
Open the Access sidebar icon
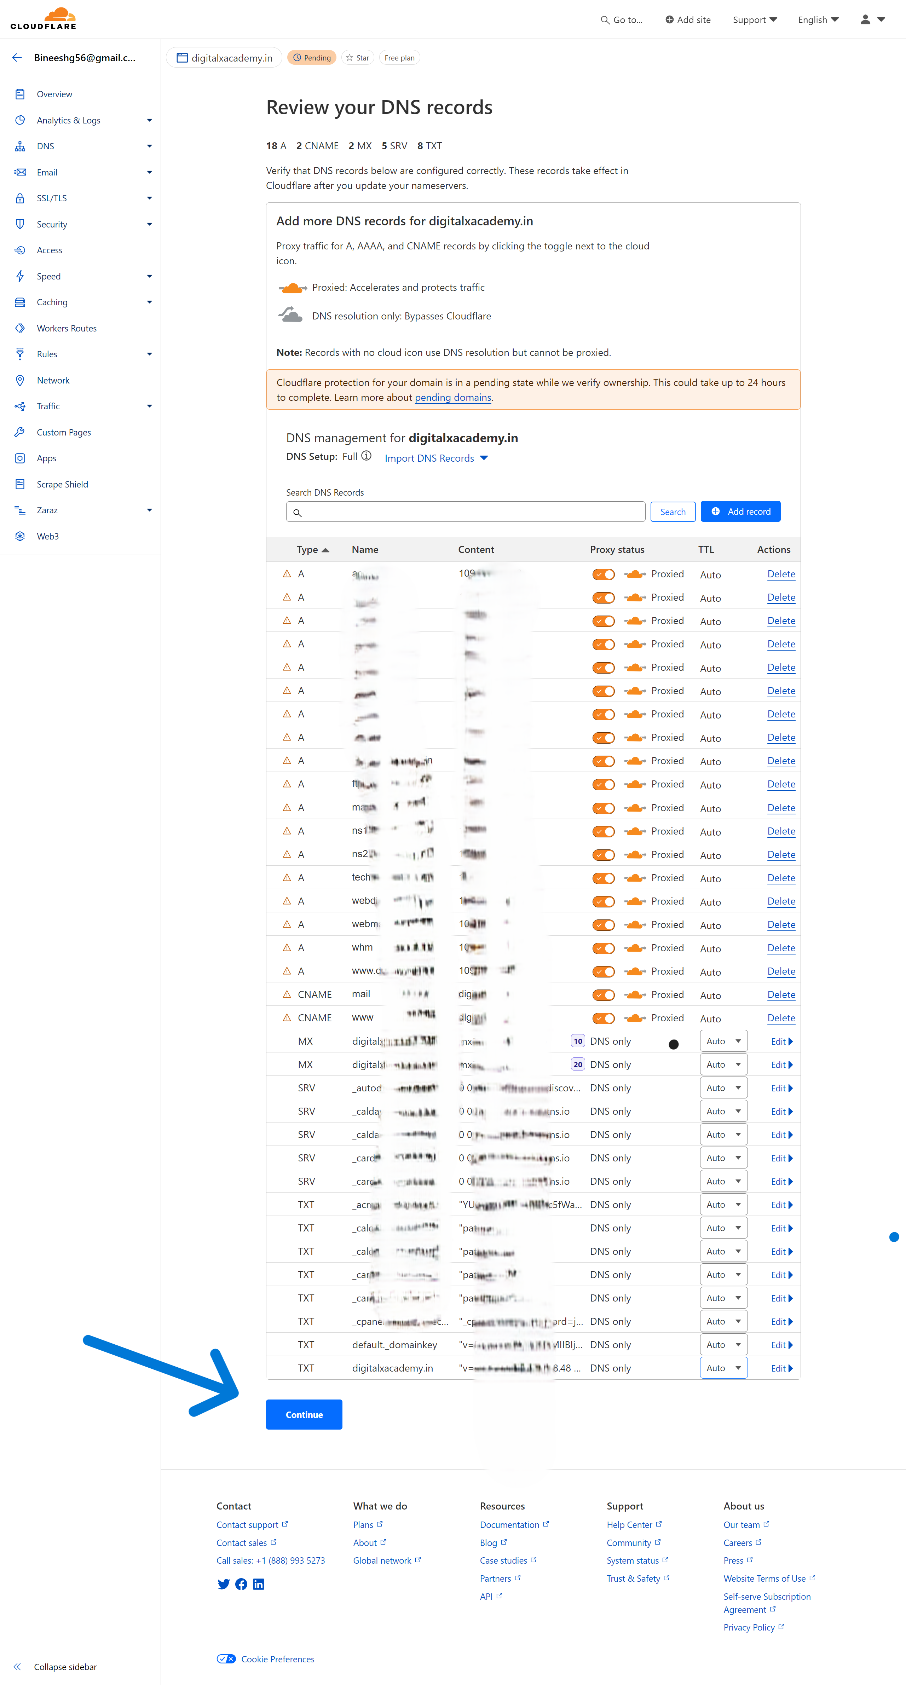pos(20,250)
